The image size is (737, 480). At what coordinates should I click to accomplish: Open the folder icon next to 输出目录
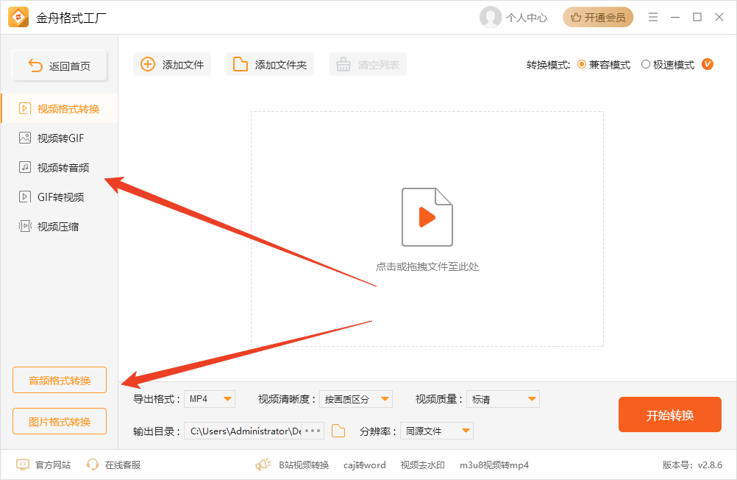click(338, 431)
